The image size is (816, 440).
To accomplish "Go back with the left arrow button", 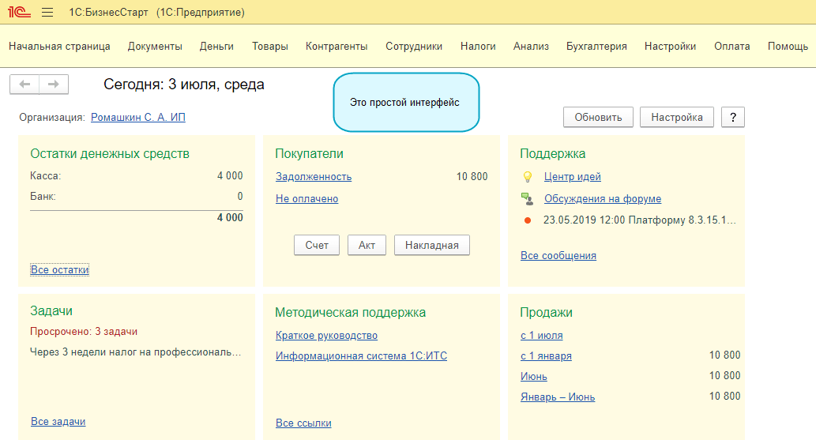I will click(24, 84).
